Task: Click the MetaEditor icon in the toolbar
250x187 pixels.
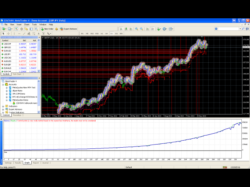Action: (x=57, y=29)
